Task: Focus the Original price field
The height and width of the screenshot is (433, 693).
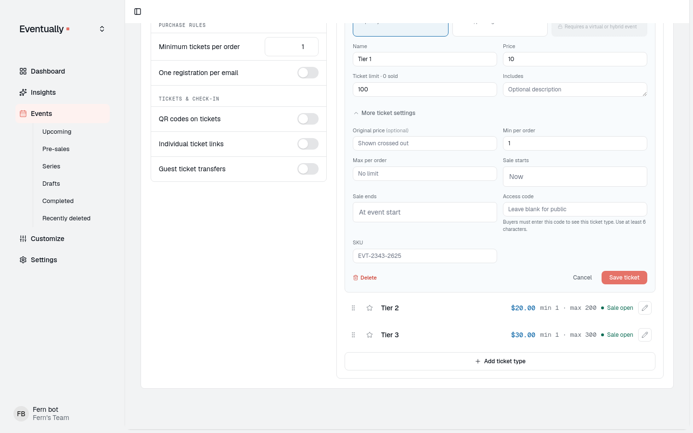Action: 425,143
